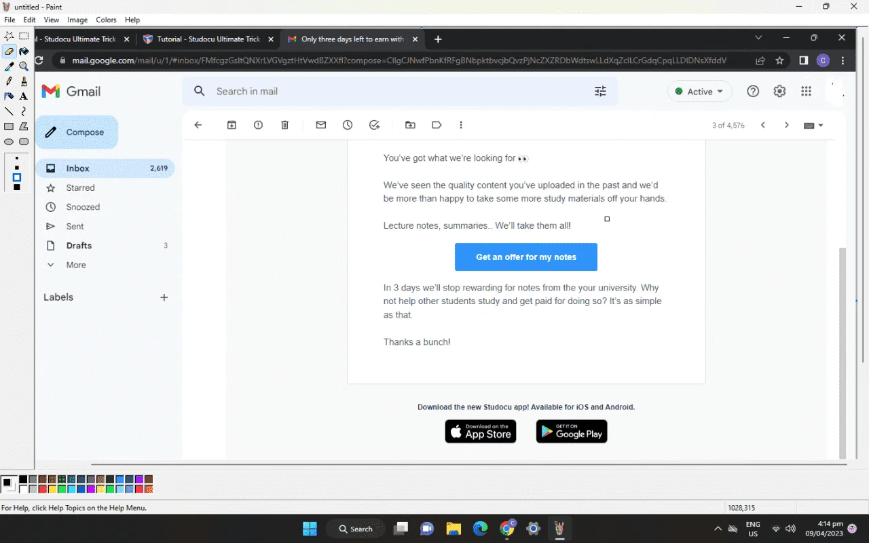The height and width of the screenshot is (543, 869).
Task: Click the search options slider icon
Action: [600, 91]
